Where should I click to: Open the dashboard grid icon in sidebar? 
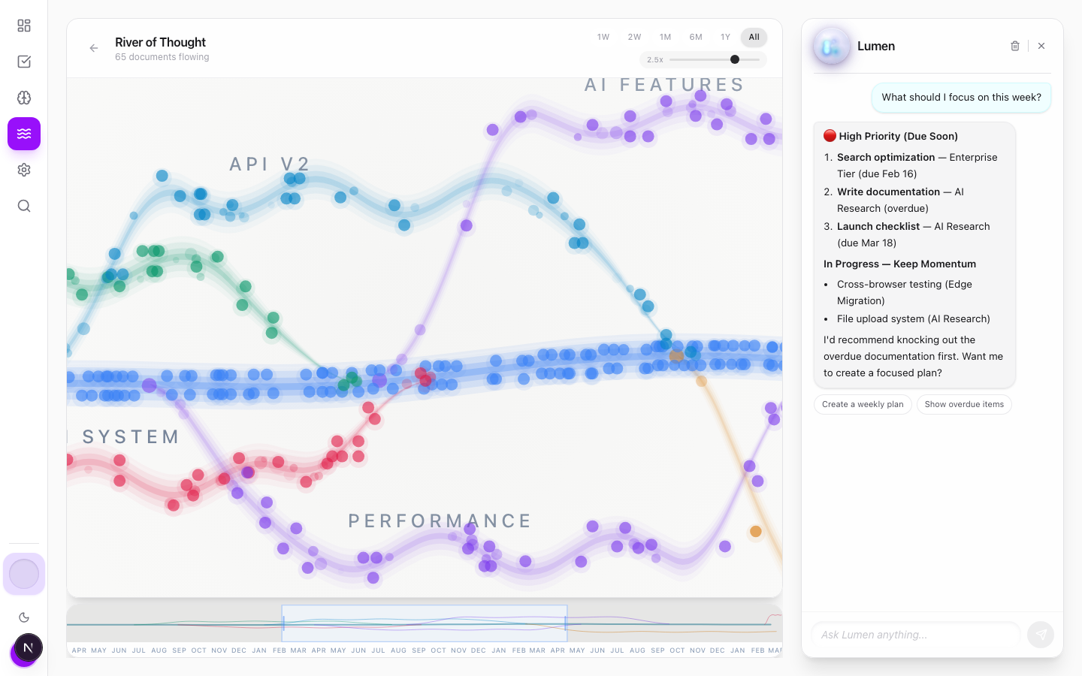(24, 26)
